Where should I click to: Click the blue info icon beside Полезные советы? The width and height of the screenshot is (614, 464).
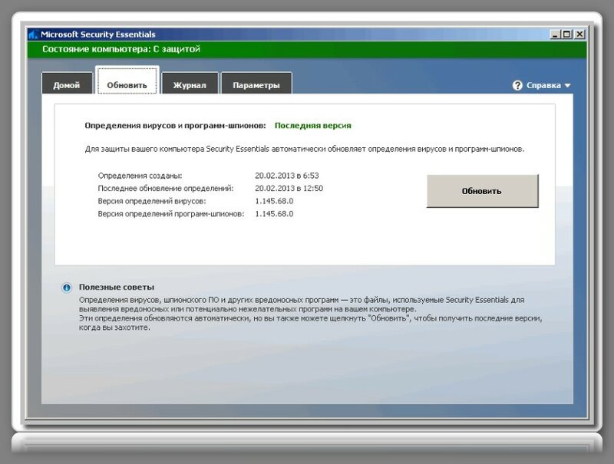pos(67,288)
